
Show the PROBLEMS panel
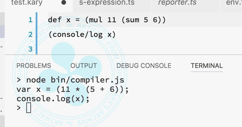(x=34, y=66)
